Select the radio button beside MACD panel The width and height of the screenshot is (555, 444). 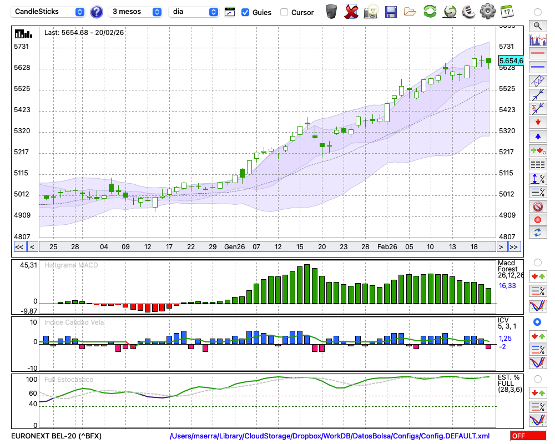[537, 262]
